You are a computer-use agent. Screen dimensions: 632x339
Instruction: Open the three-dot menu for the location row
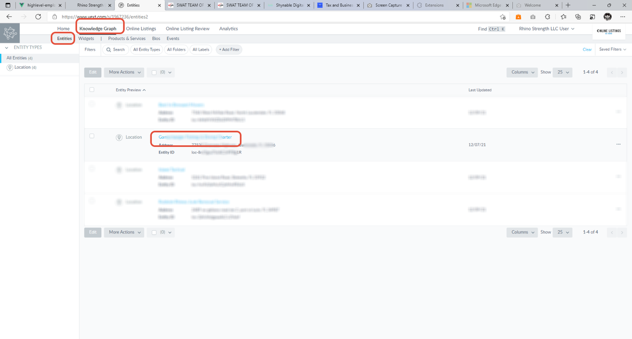click(x=618, y=144)
